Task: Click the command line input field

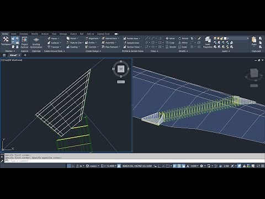Action: 134,161
